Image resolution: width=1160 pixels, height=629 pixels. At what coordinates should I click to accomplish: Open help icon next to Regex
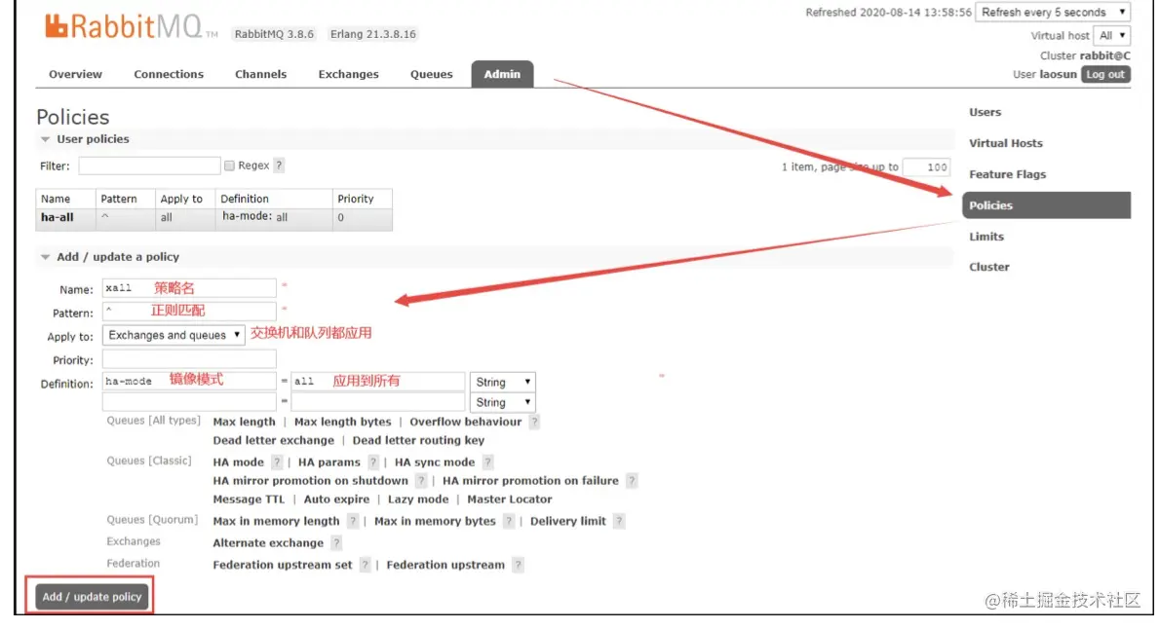click(279, 166)
